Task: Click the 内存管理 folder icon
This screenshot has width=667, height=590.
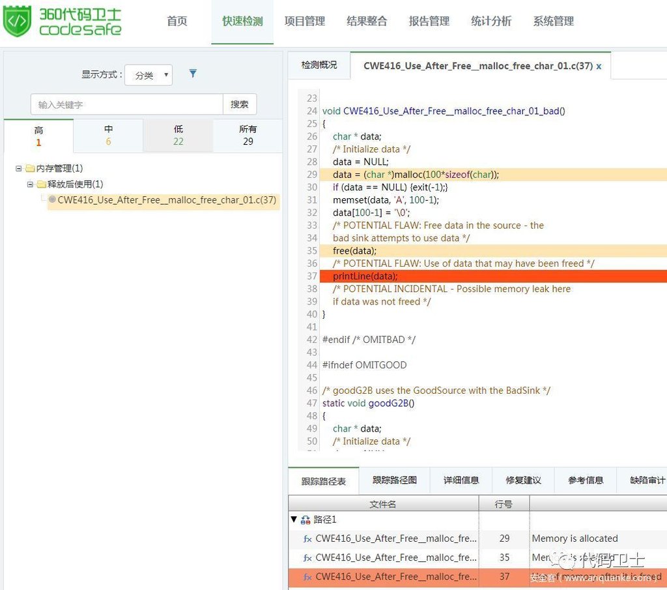Action: 30,169
